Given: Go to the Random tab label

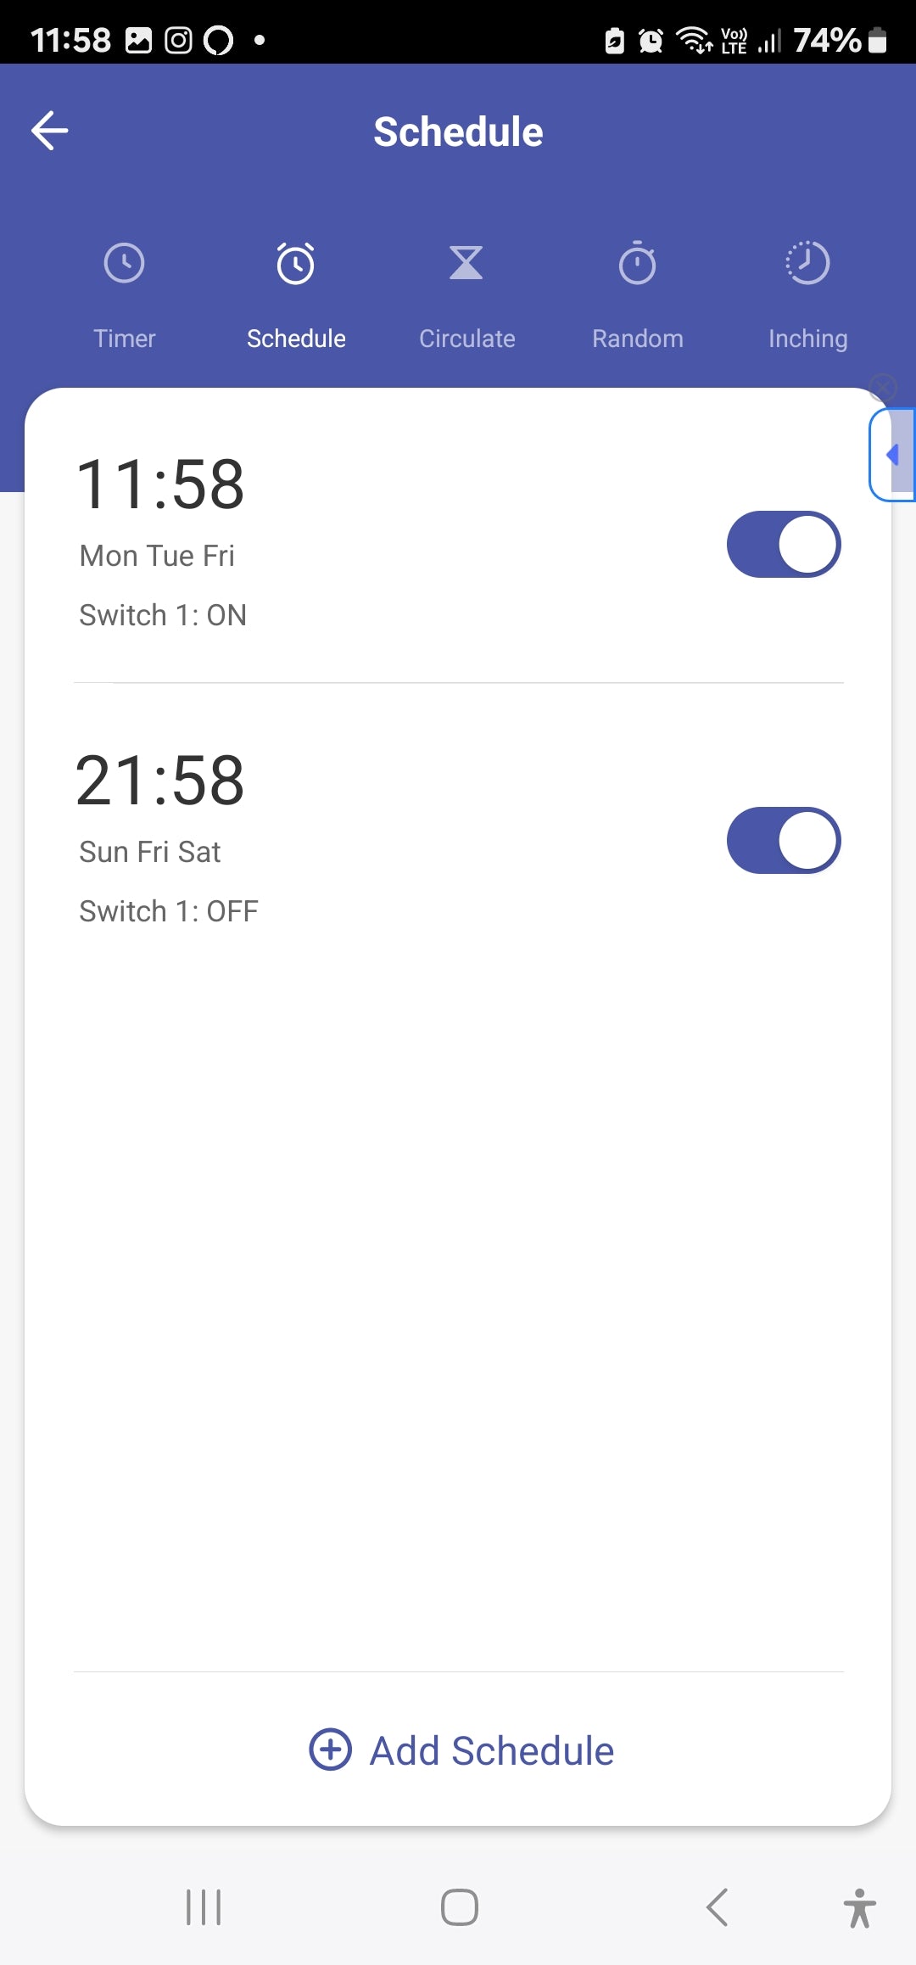Looking at the screenshot, I should (x=637, y=339).
